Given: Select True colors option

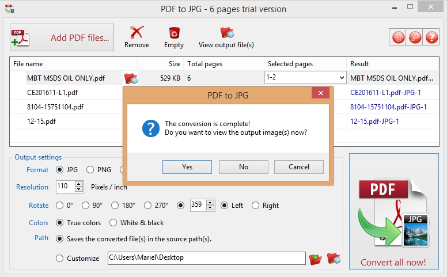Looking at the screenshot, I should pyautogui.click(x=59, y=222).
